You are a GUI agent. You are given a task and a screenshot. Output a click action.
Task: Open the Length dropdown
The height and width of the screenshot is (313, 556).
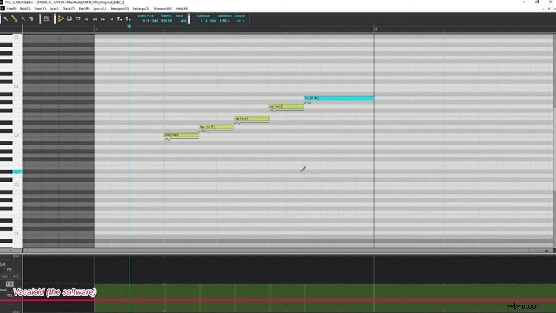(240, 21)
